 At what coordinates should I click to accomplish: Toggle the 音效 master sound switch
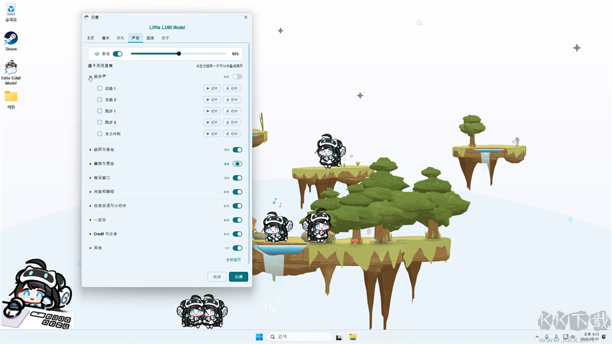[x=118, y=54]
